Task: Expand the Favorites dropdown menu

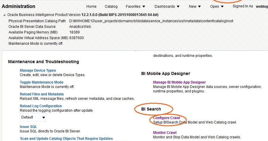Action: 135,7
